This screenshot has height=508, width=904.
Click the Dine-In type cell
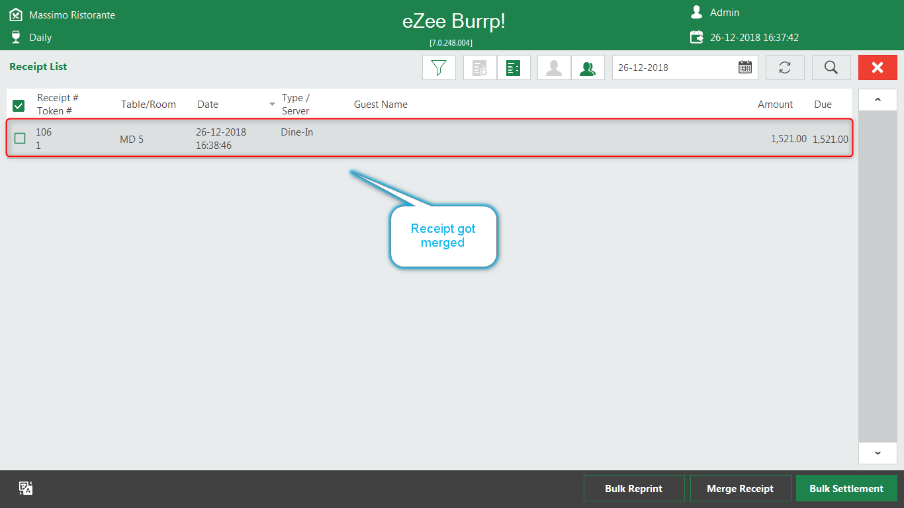(297, 132)
